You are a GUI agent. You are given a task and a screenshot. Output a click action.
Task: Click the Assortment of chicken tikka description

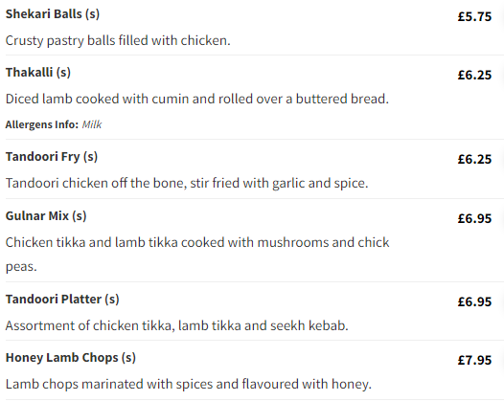point(177,326)
